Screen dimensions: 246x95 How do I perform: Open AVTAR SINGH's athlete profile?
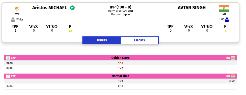pyautogui.click(x=191, y=8)
